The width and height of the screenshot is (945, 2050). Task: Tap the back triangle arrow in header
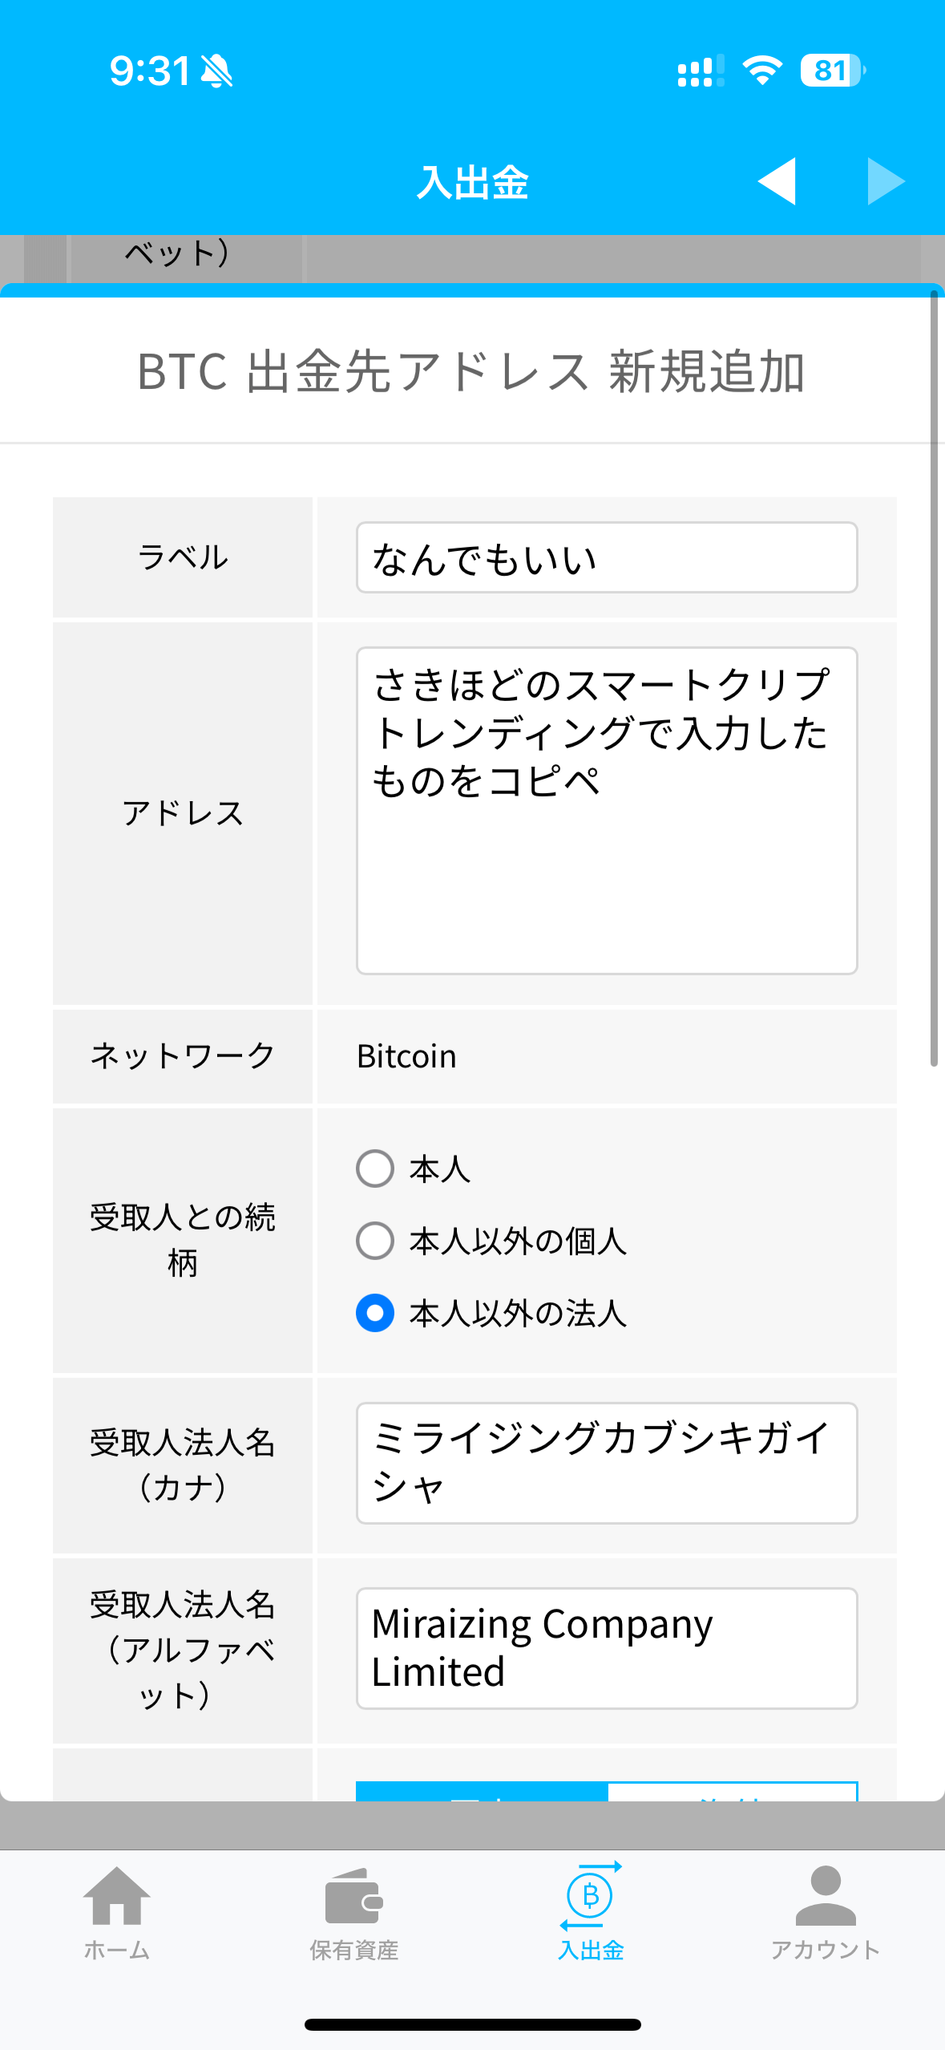[776, 181]
